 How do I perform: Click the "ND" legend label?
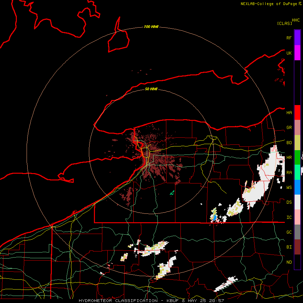point(289,262)
